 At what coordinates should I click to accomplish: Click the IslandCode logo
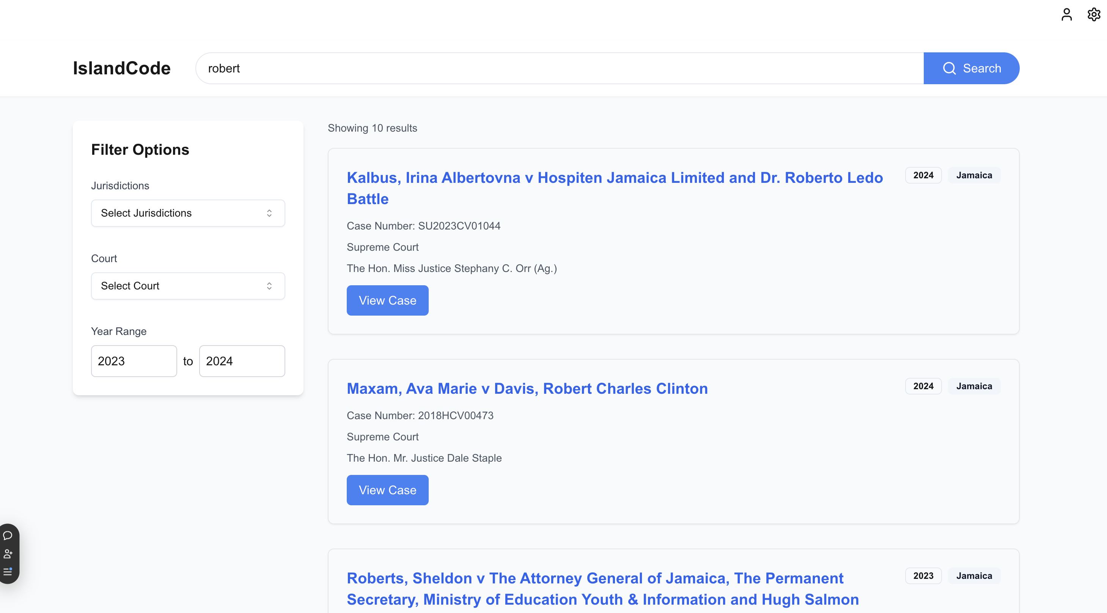click(122, 68)
